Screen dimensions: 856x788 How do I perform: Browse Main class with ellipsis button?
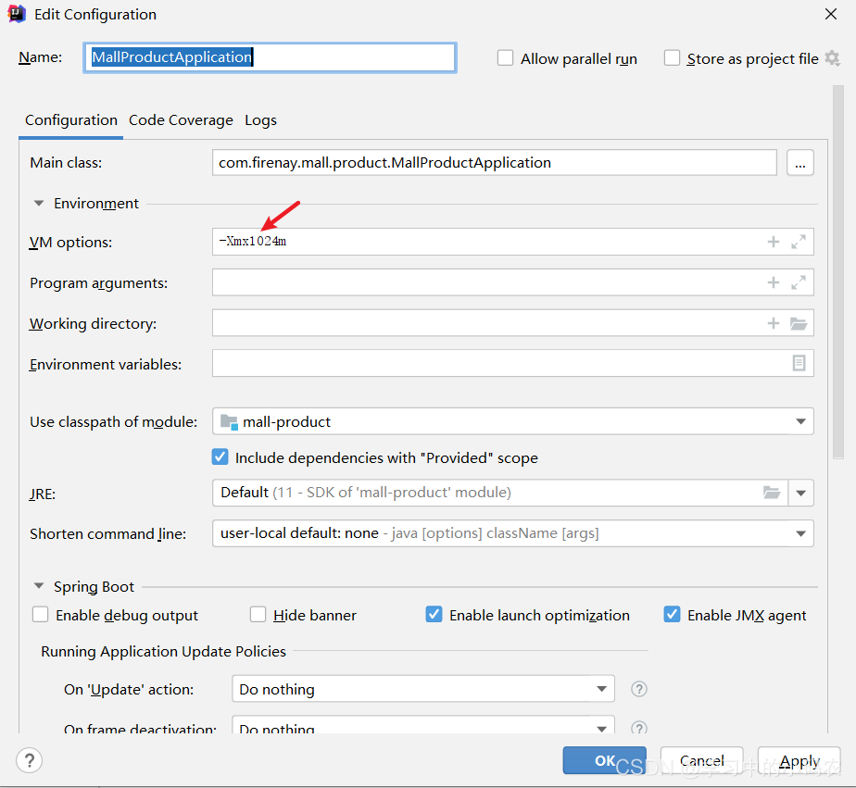[x=799, y=163]
